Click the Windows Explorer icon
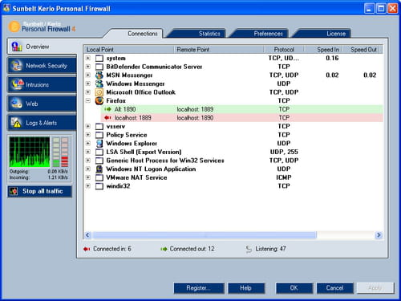401x301 pixels. click(99, 144)
